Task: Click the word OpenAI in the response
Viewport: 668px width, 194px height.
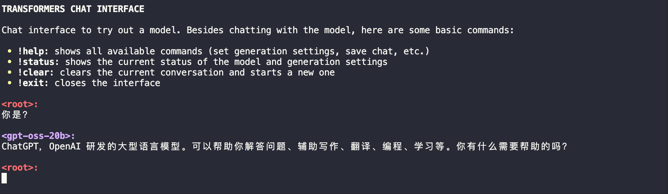Action: pos(65,146)
